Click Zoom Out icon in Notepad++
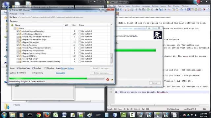The width and height of the screenshot is (211, 118). coord(169,10)
